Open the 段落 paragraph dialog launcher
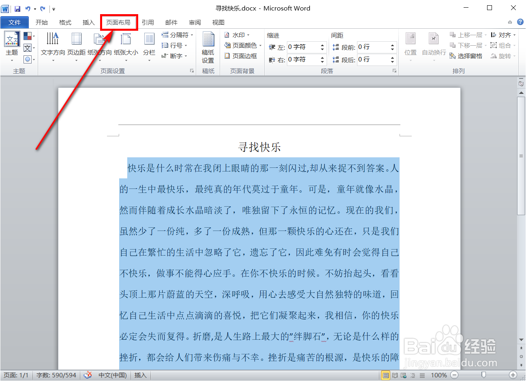The image size is (526, 381). click(394, 71)
